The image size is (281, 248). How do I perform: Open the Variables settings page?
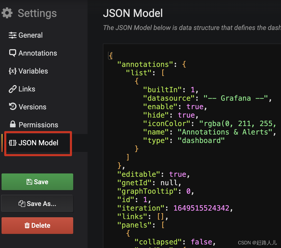(x=33, y=71)
